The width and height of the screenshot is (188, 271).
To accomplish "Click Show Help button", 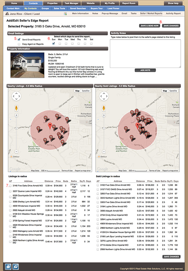I will 173,3.
